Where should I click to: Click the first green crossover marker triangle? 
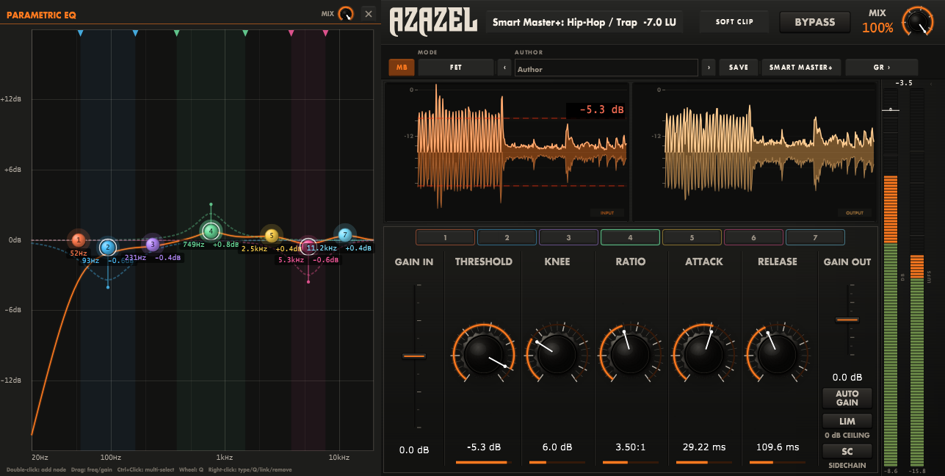(176, 33)
